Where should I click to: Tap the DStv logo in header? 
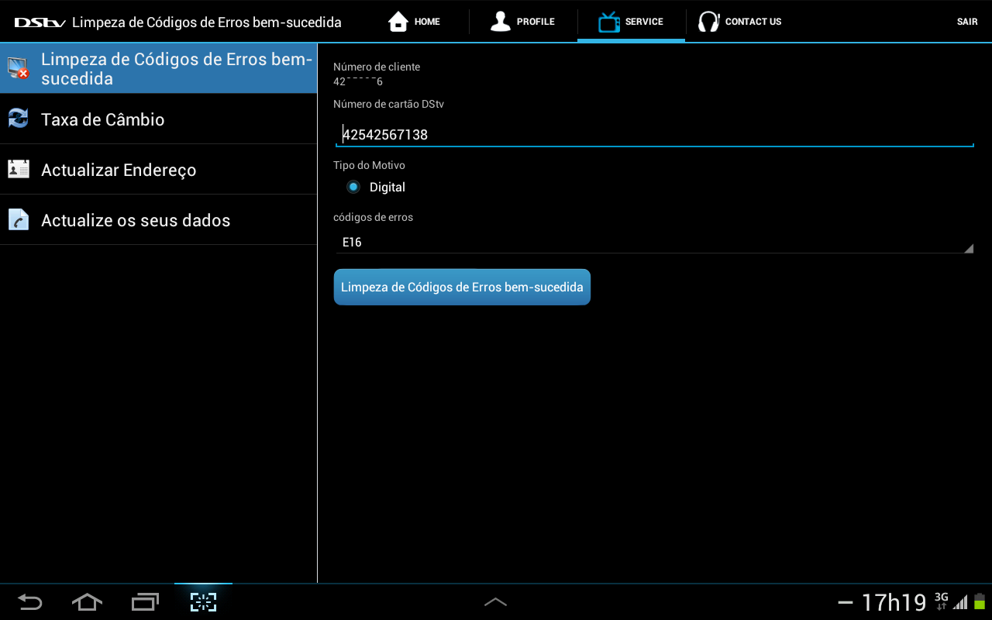40,22
